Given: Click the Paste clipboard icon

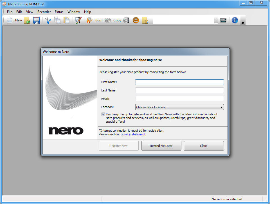Looking at the screenshot, I should (66, 20).
